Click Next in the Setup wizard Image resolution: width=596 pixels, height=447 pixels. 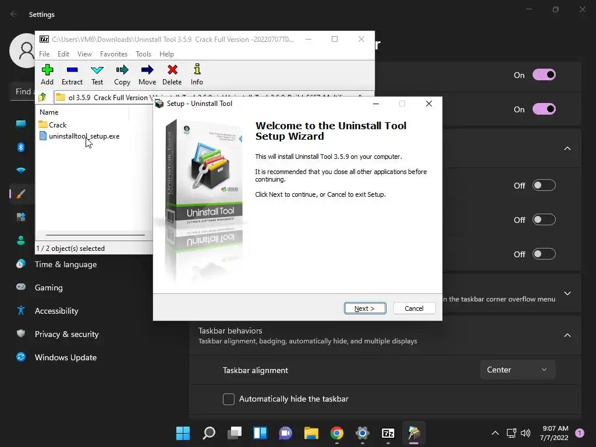click(x=365, y=308)
